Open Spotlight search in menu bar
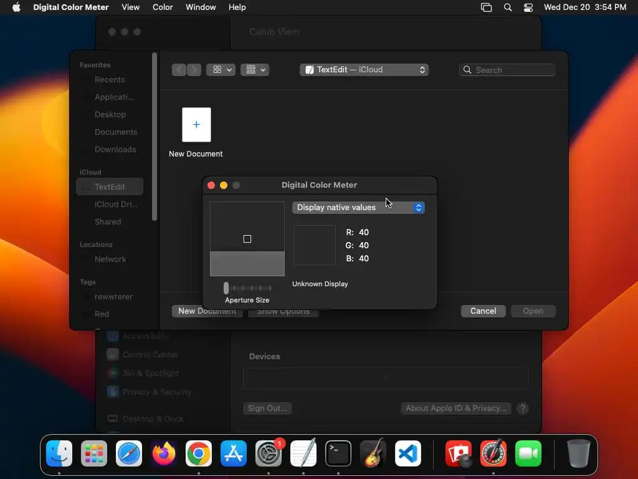The height and width of the screenshot is (479, 638). [x=507, y=7]
